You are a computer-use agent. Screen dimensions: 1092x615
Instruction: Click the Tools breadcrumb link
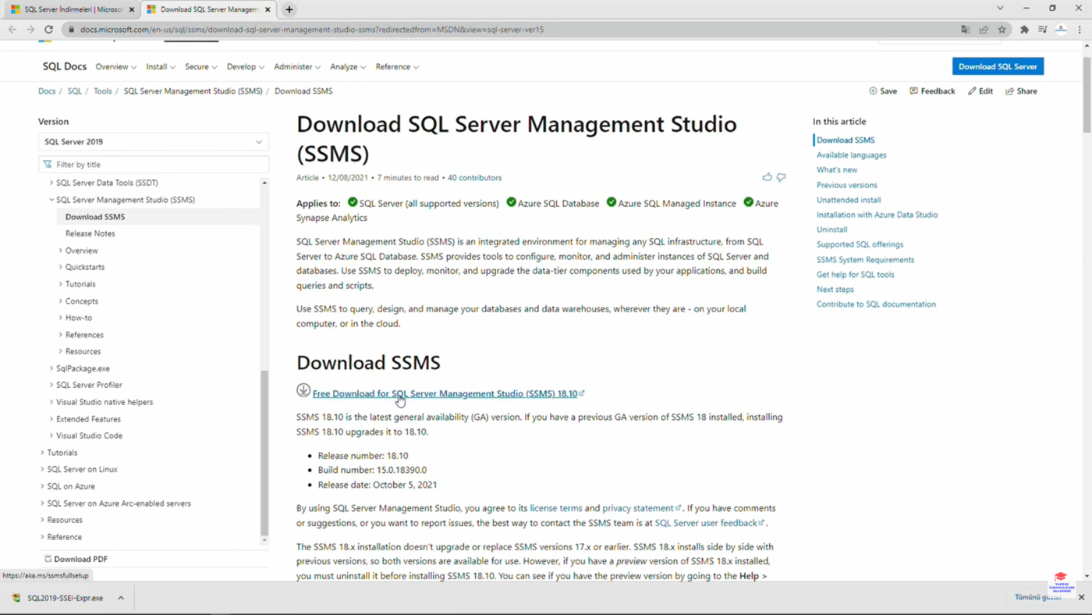coord(102,91)
